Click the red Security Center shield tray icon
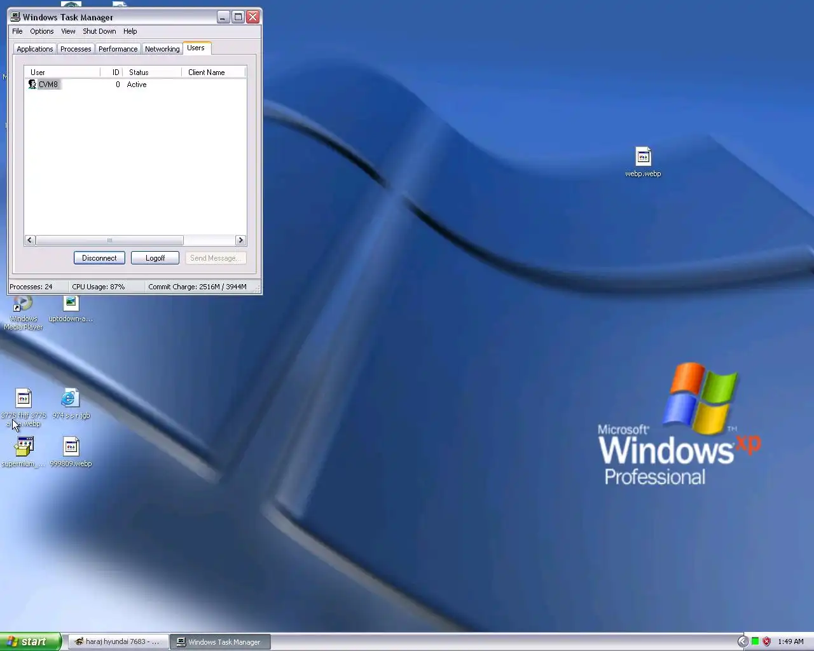 tap(766, 641)
